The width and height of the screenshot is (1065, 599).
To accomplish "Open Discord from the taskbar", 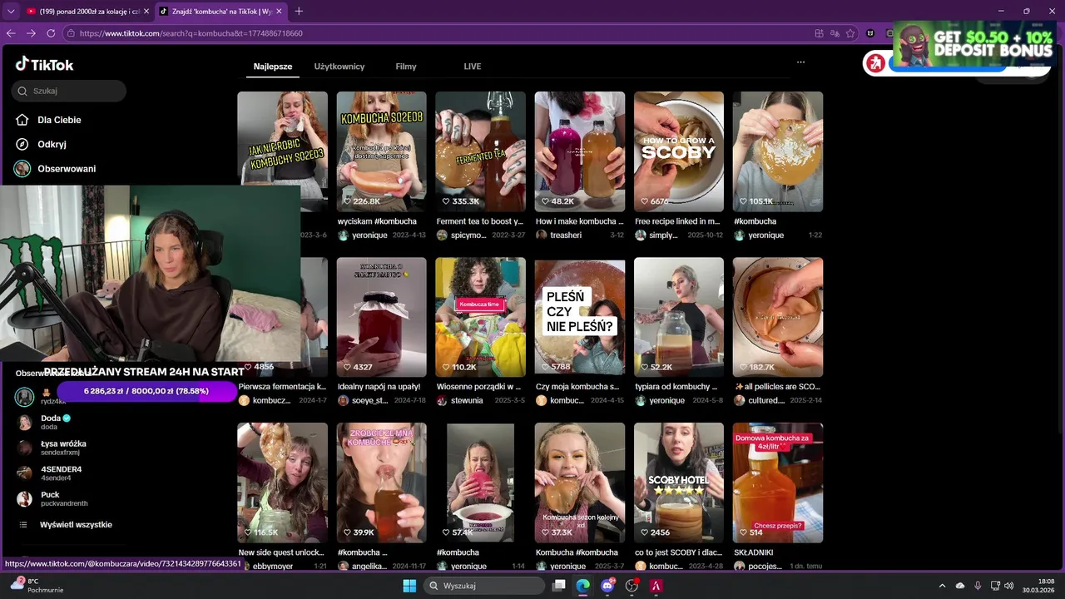I will click(x=607, y=586).
